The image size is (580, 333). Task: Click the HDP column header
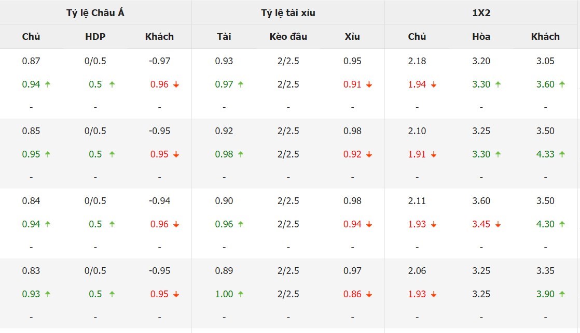click(95, 37)
